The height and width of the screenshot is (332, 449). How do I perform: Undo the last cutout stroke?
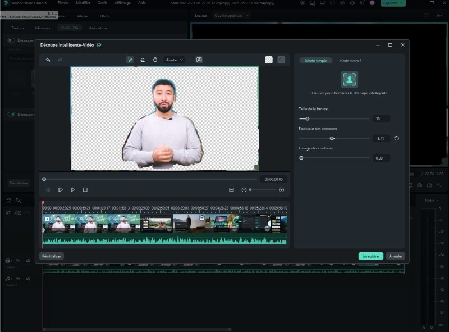(48, 60)
